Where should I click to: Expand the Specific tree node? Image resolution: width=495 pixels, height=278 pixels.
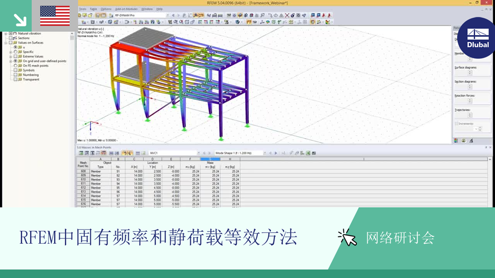tap(11, 52)
